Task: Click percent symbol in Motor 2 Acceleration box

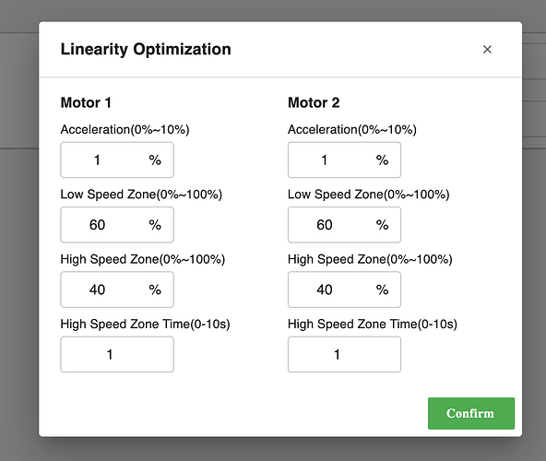Action: pos(382,160)
